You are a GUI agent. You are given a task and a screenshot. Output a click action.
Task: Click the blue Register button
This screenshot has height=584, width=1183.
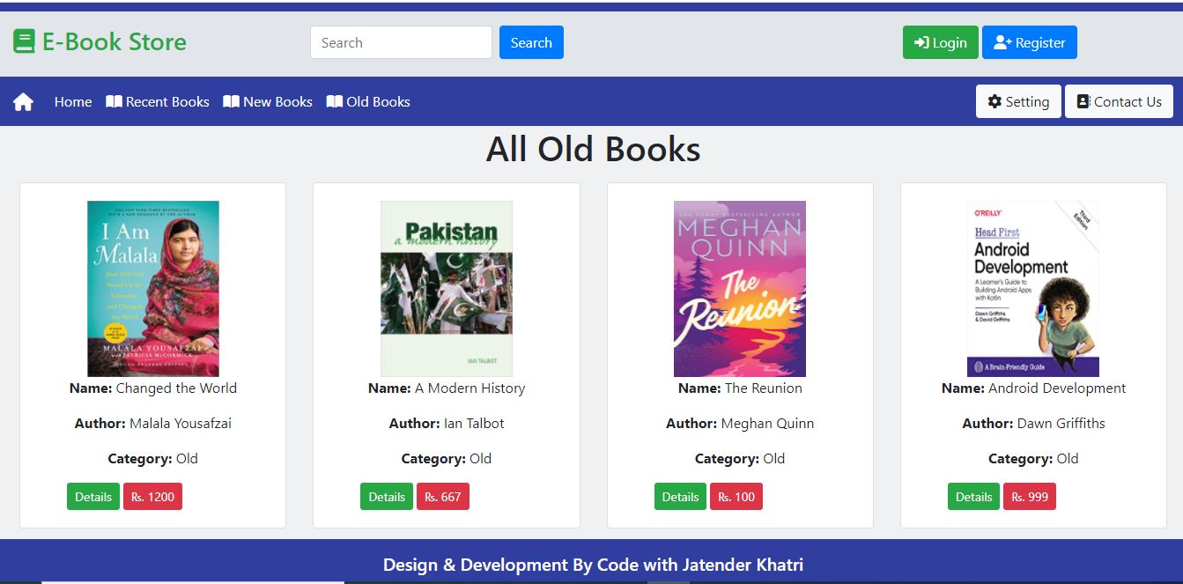(x=1030, y=42)
